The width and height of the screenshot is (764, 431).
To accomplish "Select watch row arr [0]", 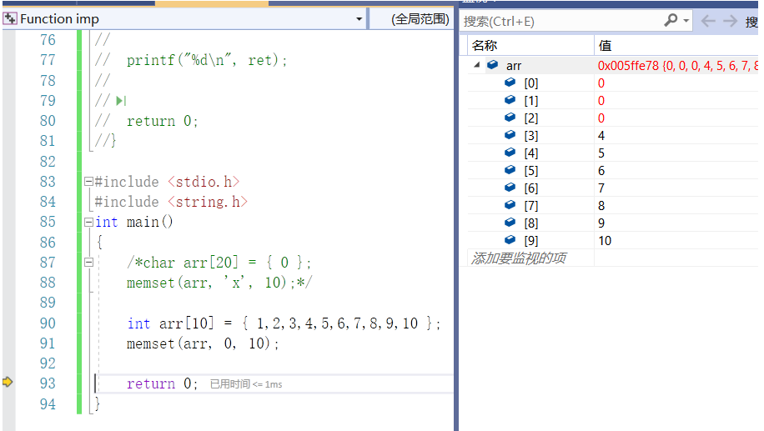I will click(x=613, y=83).
